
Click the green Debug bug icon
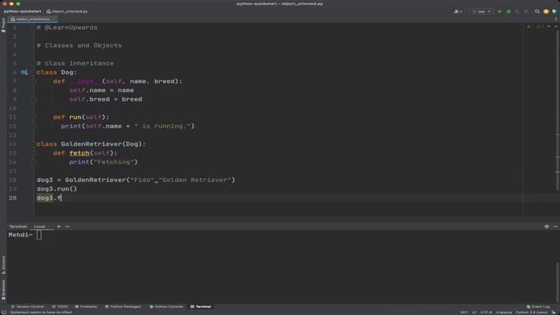[x=508, y=11]
